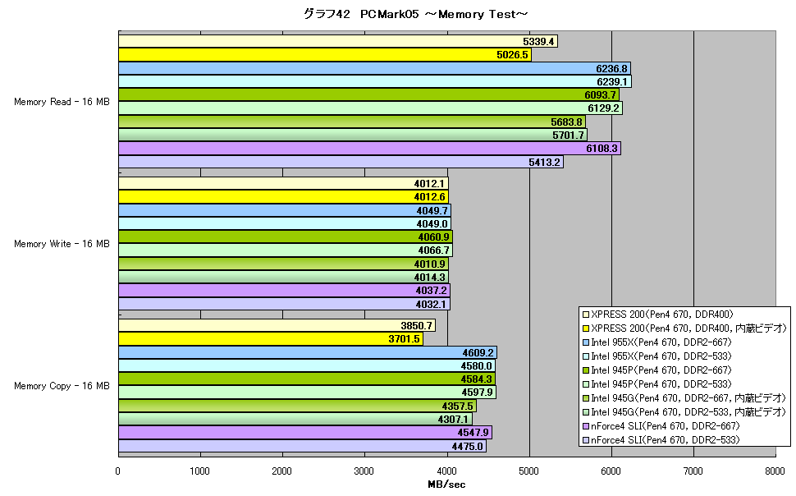Viewport: 796px width, 496px height.
Task: Click the lavender bar labeled 5413.2
Action: tap(341, 162)
